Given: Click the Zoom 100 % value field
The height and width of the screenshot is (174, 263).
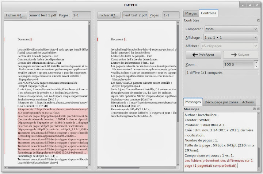Looking at the screenshot, I should 239,64.
